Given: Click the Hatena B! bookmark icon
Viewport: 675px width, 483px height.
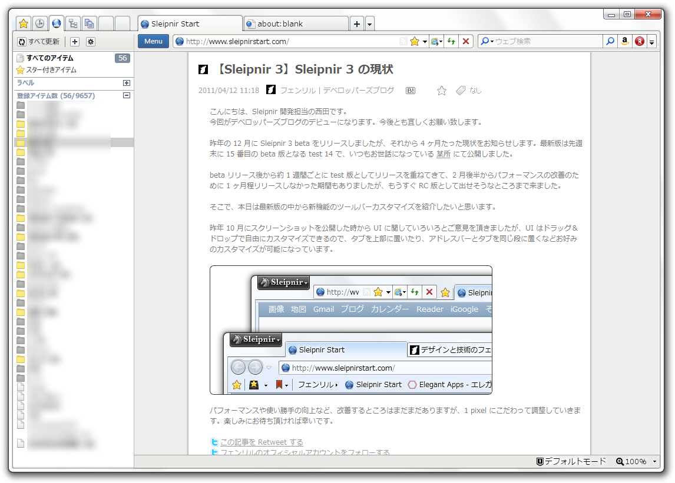Looking at the screenshot, I should tap(411, 91).
